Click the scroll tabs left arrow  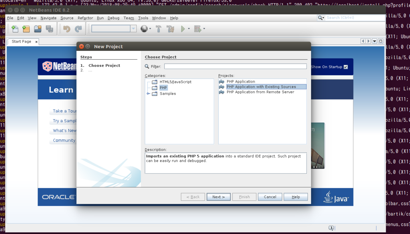coord(363,41)
